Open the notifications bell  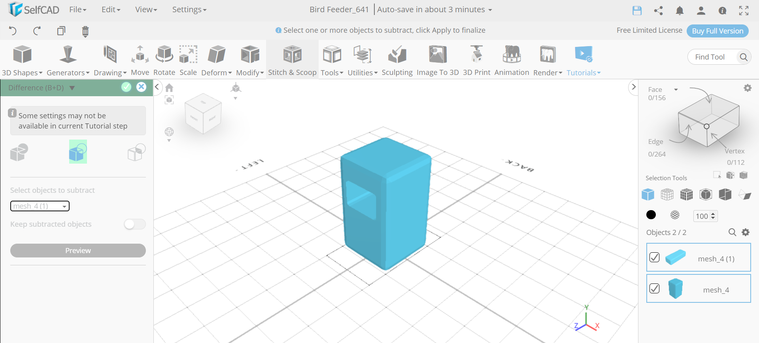[680, 11]
